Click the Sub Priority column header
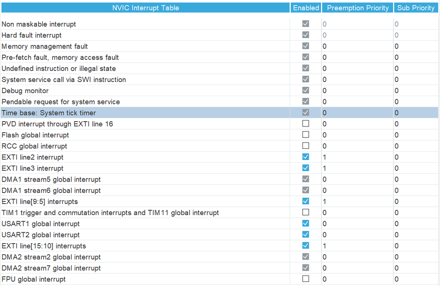Image resolution: width=440 pixels, height=286 pixels. (416, 8)
